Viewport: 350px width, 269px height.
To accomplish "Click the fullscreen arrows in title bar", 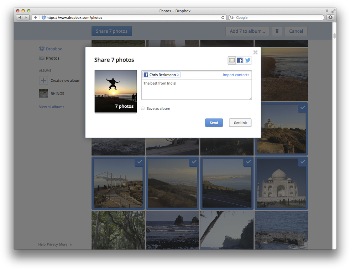I will click(333, 11).
